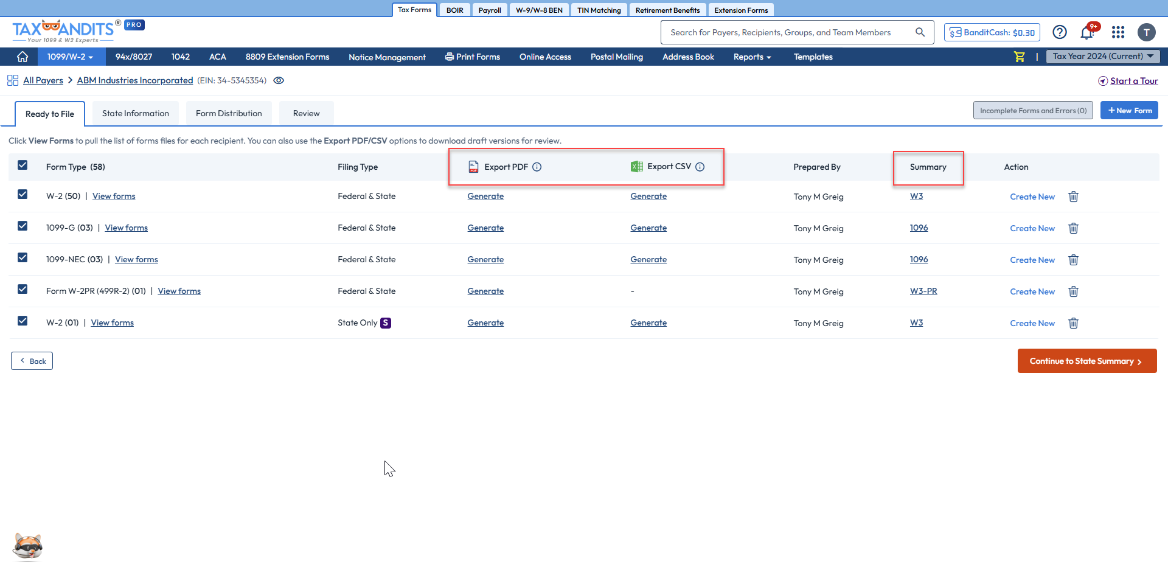The image size is (1168, 575).
Task: Open the ACA menu item
Action: pos(218,57)
